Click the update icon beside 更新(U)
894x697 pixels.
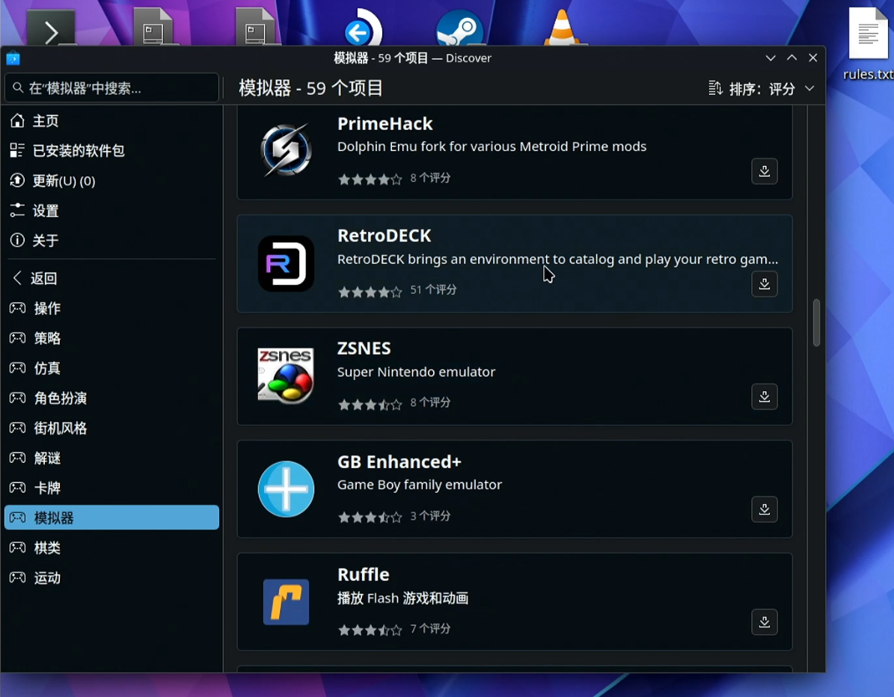click(x=17, y=181)
